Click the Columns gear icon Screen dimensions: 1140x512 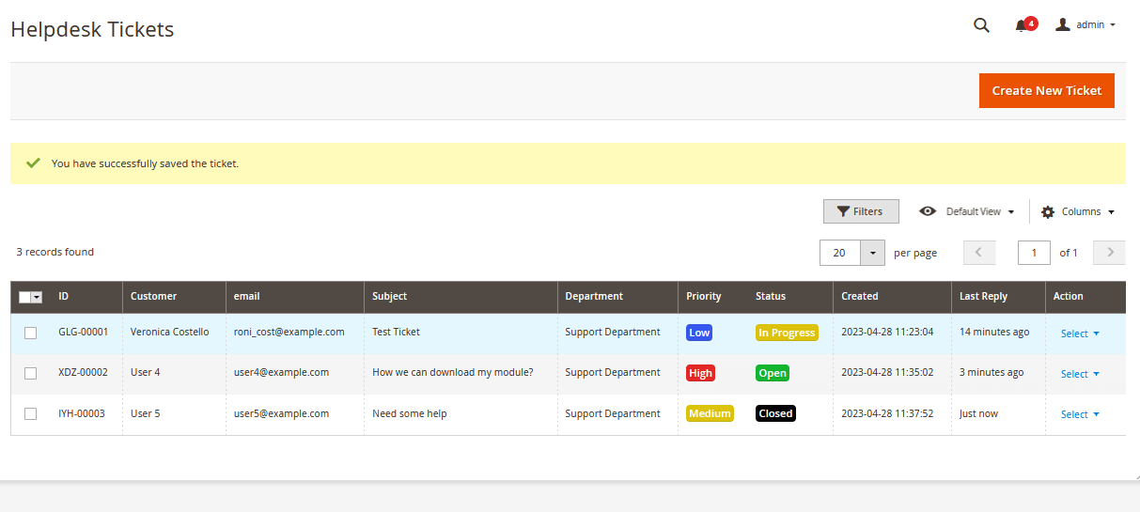tap(1048, 212)
